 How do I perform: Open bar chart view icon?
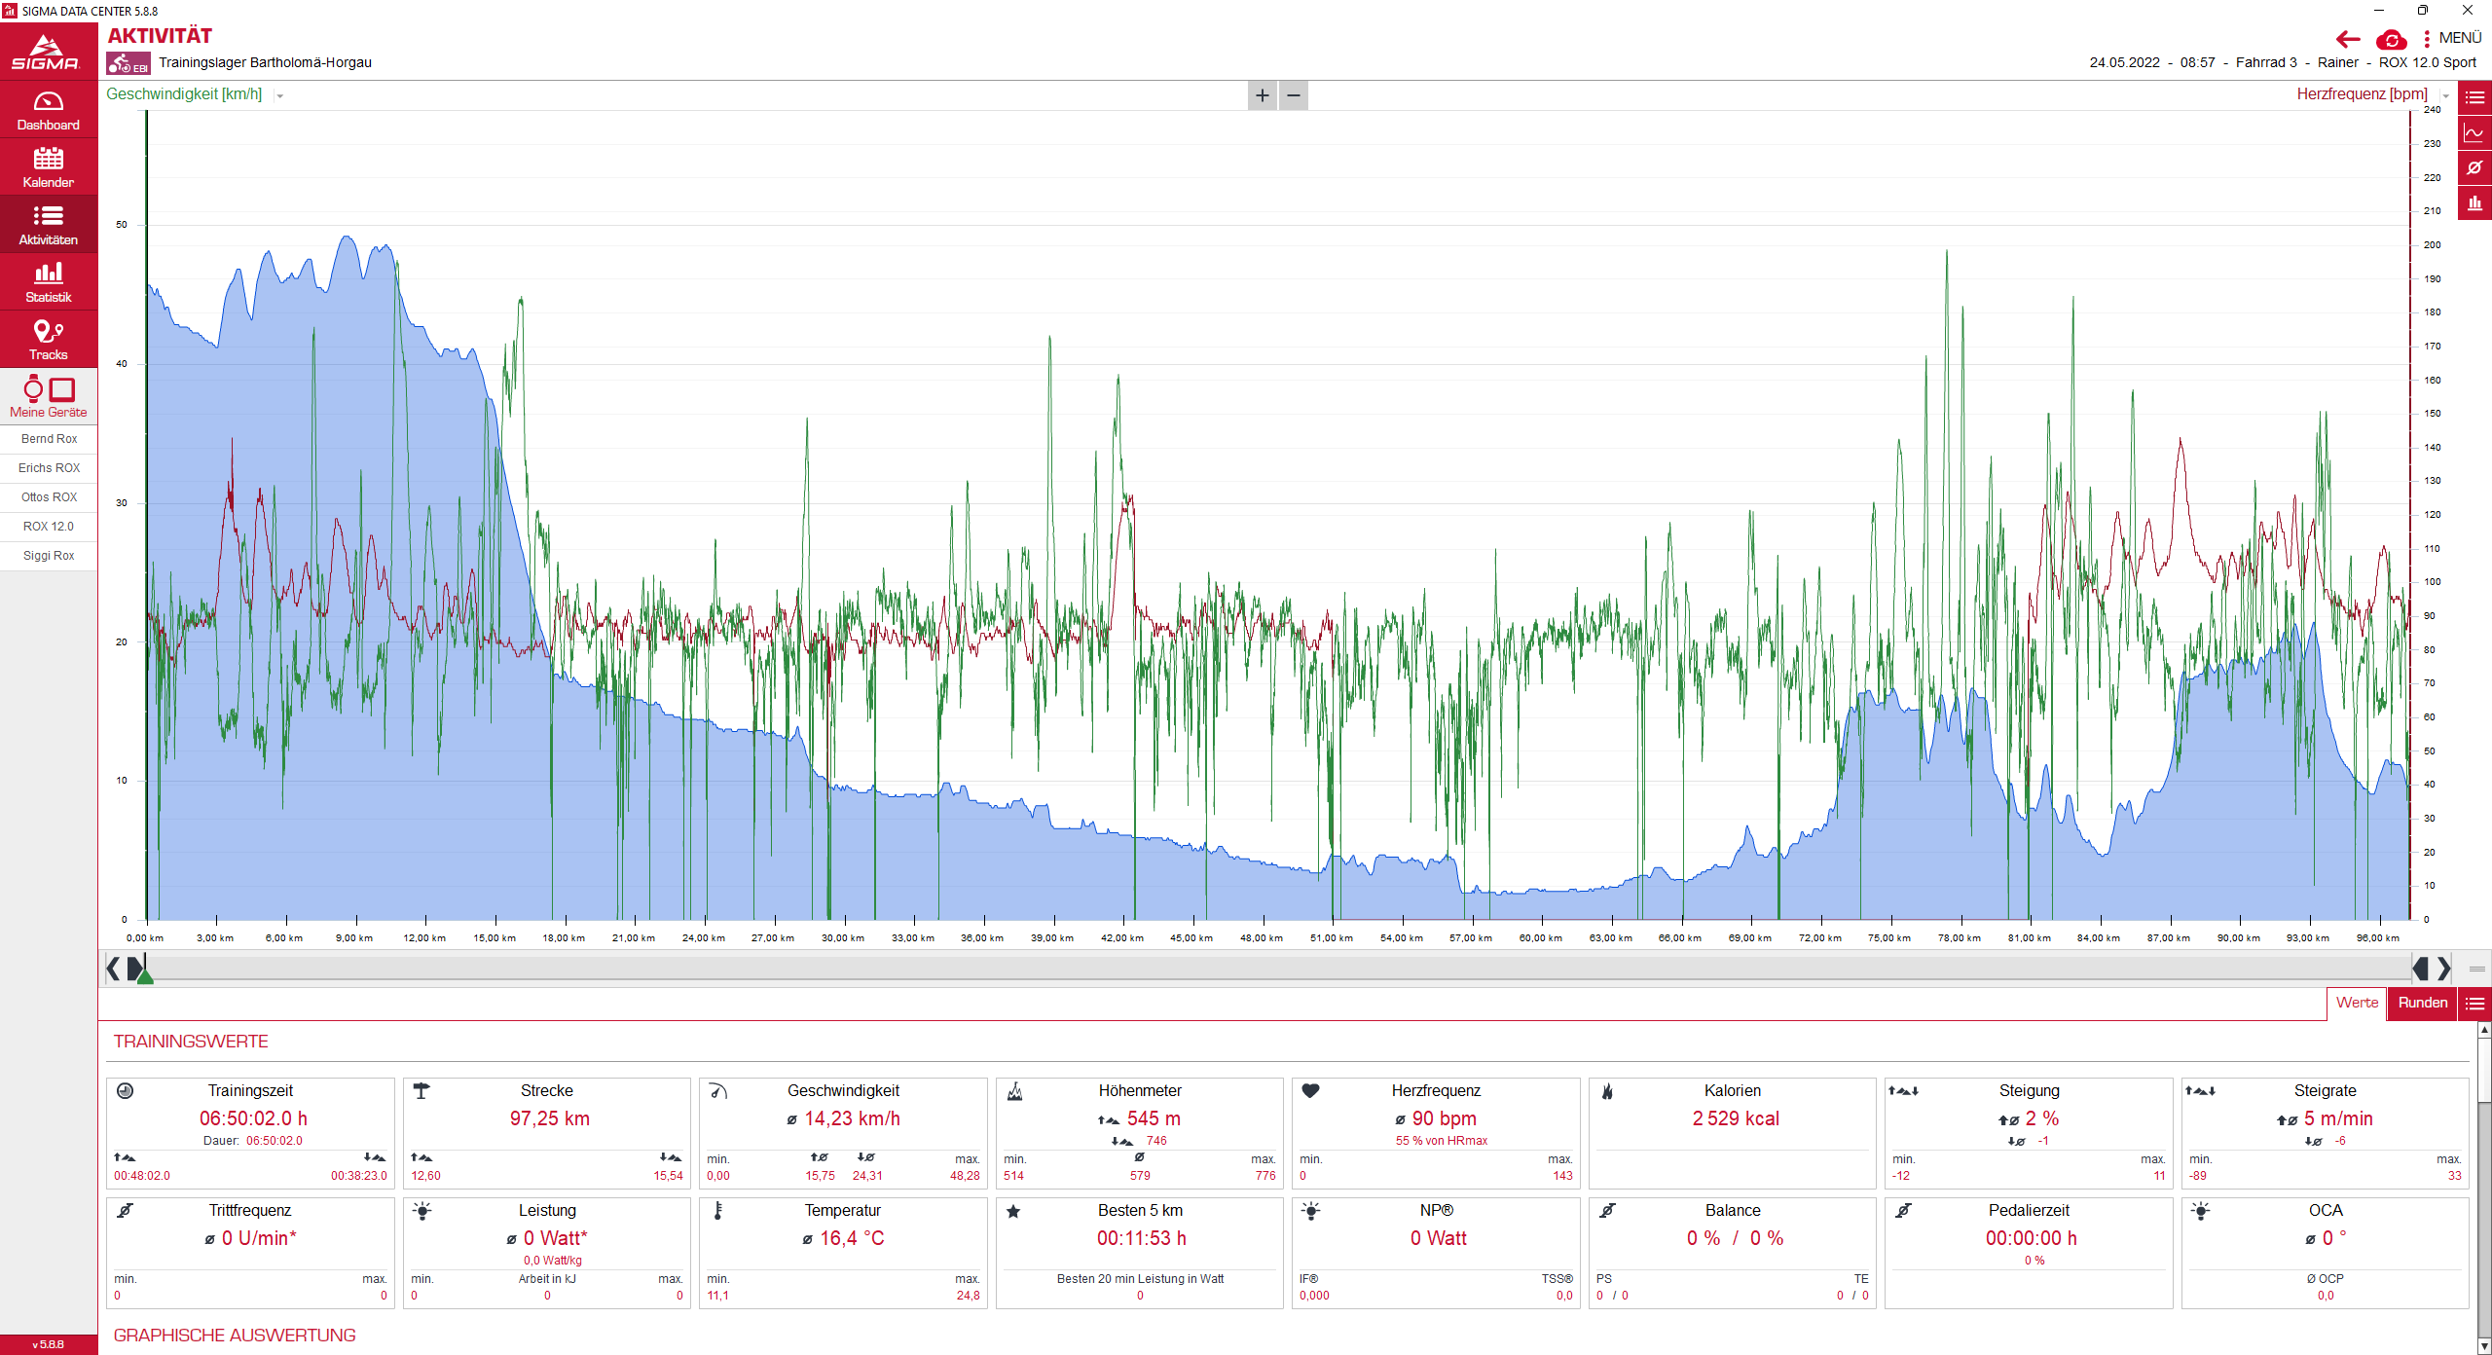click(x=2474, y=202)
